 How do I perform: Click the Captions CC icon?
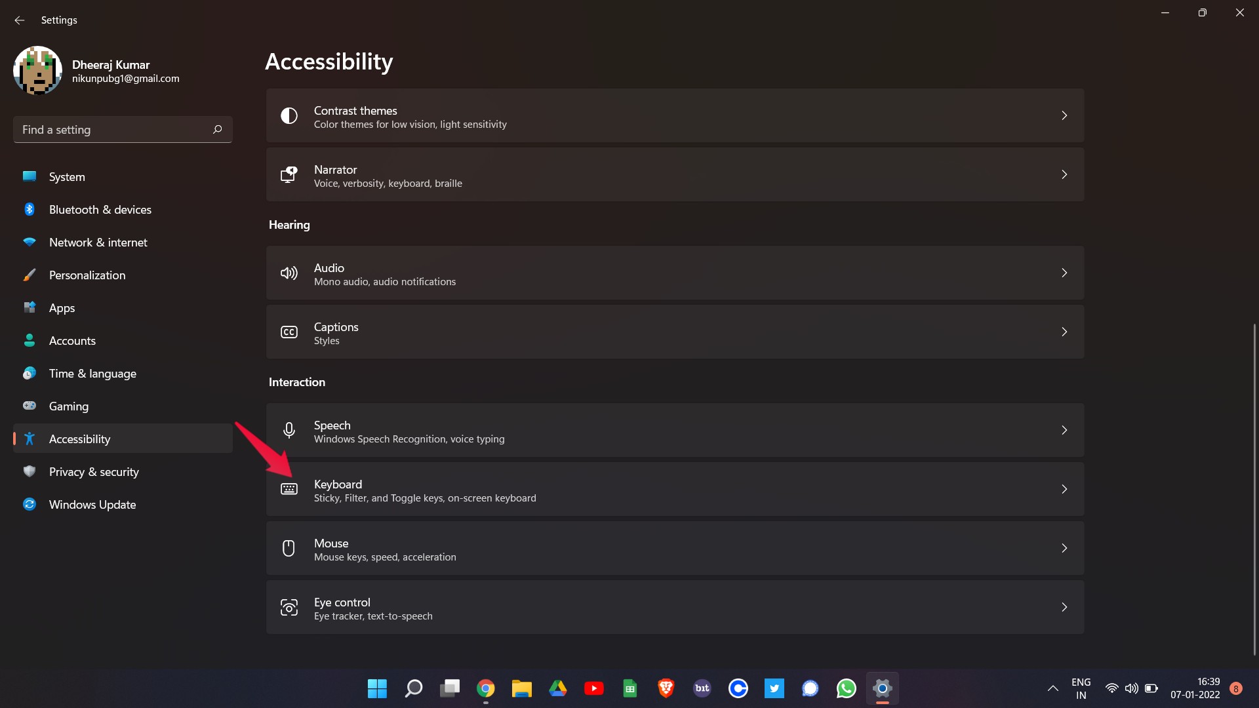pyautogui.click(x=289, y=332)
